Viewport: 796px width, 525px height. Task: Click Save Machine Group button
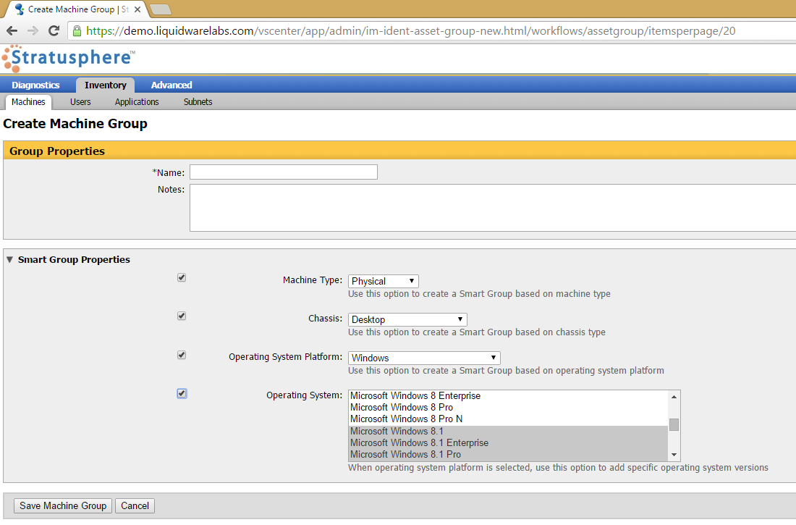point(63,505)
